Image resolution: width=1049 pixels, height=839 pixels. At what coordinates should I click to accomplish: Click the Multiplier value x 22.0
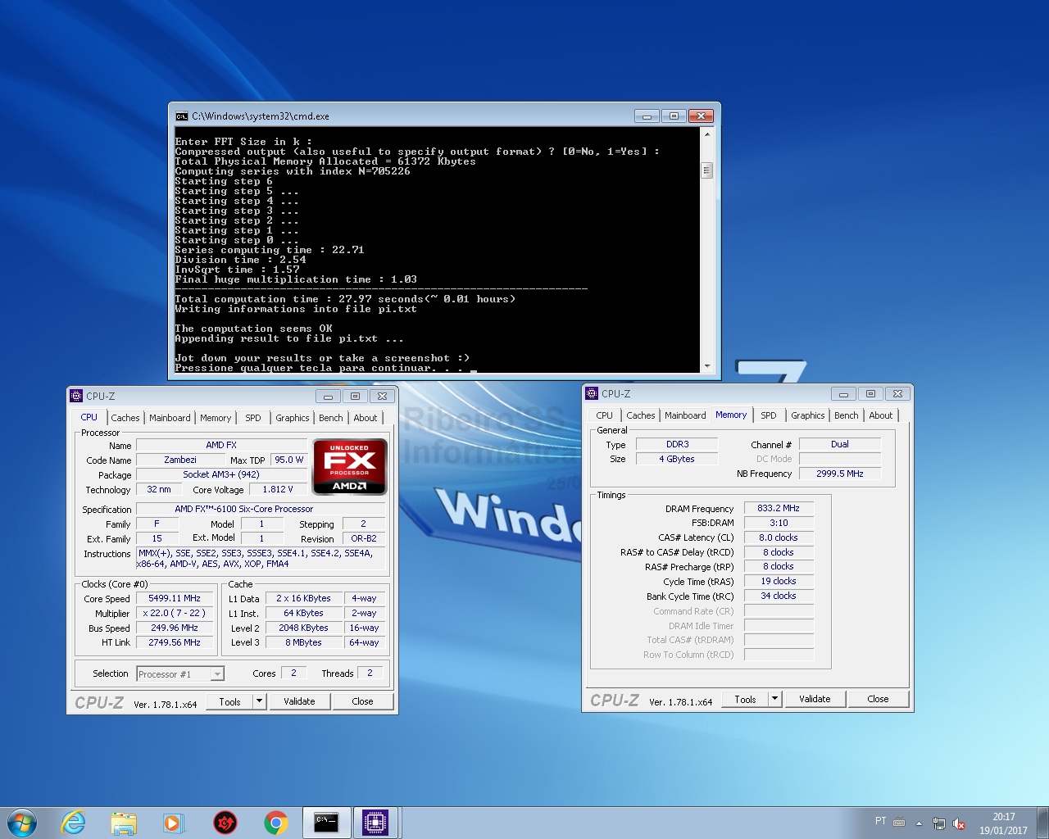coord(175,613)
